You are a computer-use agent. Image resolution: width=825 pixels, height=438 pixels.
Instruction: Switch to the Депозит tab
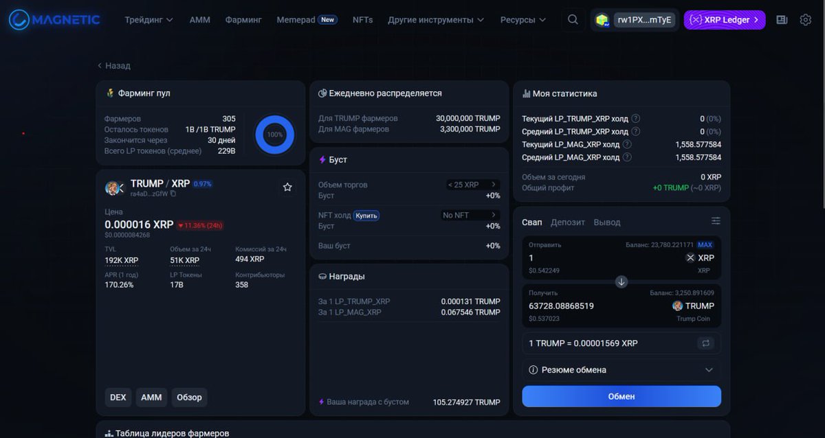coord(568,222)
